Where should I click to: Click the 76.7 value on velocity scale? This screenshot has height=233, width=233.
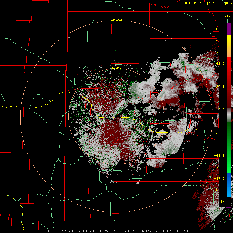220,52
